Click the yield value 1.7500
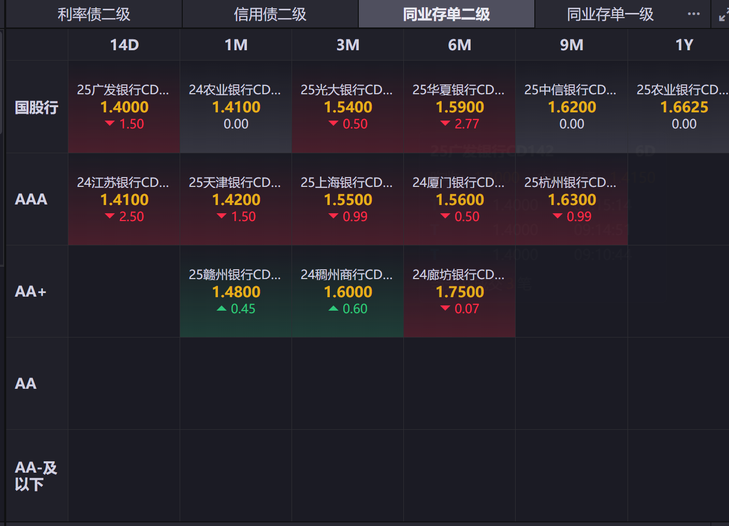 (460, 292)
